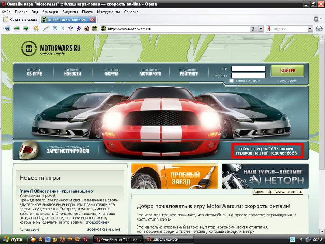Click the site favicon in the address bar
The height and width of the screenshot is (244, 325).
pyautogui.click(x=103, y=29)
